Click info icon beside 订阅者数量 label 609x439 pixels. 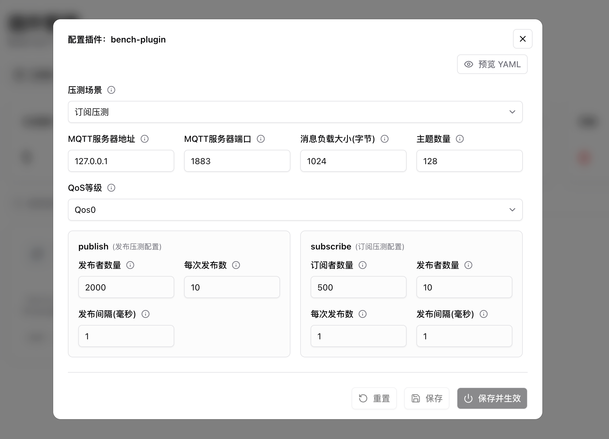click(363, 265)
